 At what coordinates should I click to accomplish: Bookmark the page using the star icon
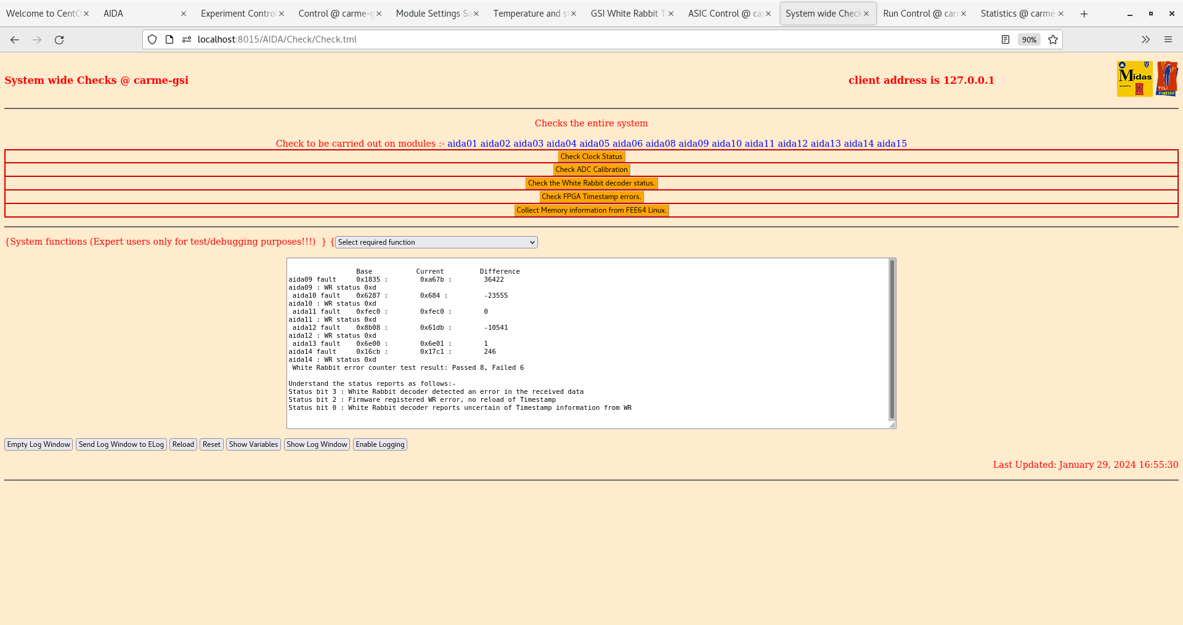[1053, 39]
